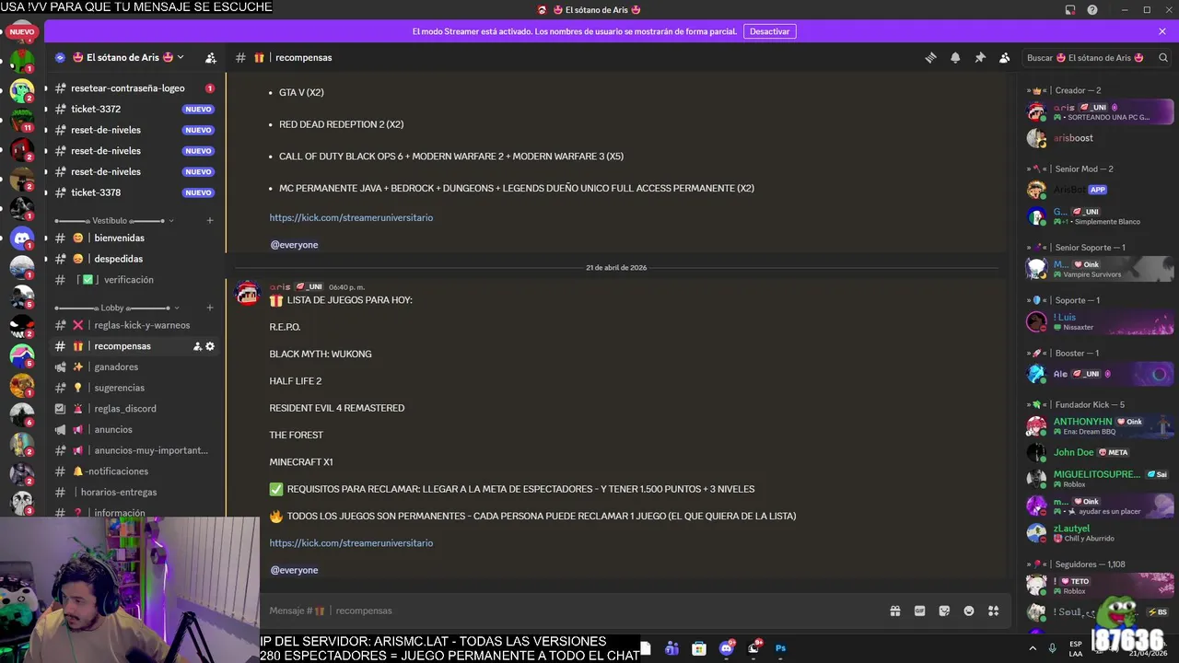Add channel to Lobby category plus icon

pyautogui.click(x=210, y=308)
